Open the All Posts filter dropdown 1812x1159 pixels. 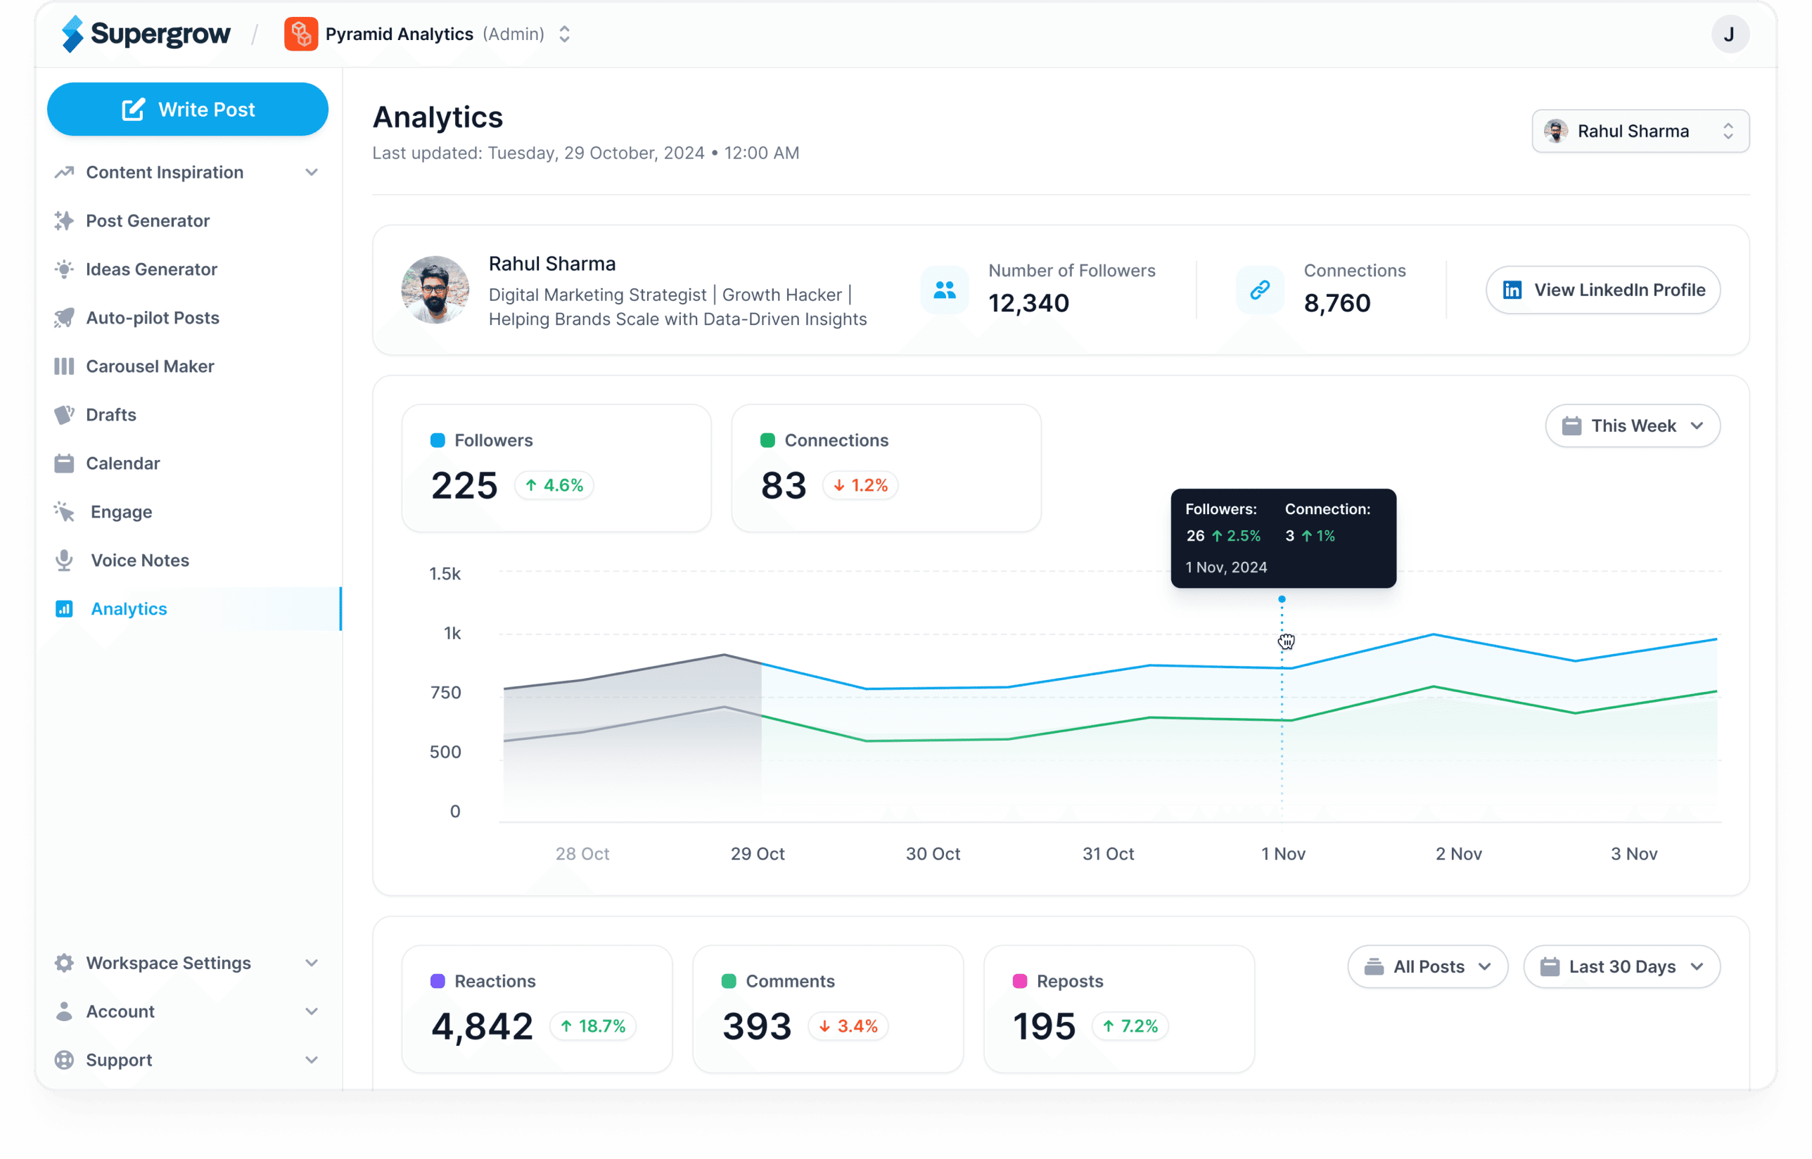(1427, 966)
